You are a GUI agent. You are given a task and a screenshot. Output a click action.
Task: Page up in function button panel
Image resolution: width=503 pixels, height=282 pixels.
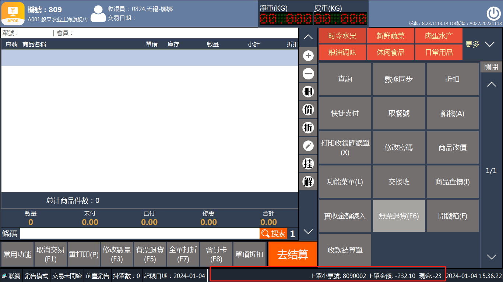click(x=491, y=84)
